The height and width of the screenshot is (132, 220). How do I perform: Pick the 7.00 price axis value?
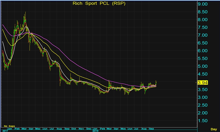[x=203, y=35]
